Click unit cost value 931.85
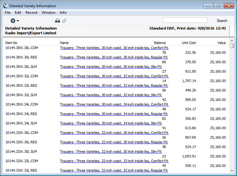The width and height of the screenshot is (237, 176). pyautogui.click(x=191, y=71)
